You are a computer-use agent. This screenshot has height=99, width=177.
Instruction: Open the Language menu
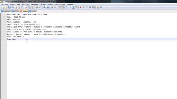(35, 4)
